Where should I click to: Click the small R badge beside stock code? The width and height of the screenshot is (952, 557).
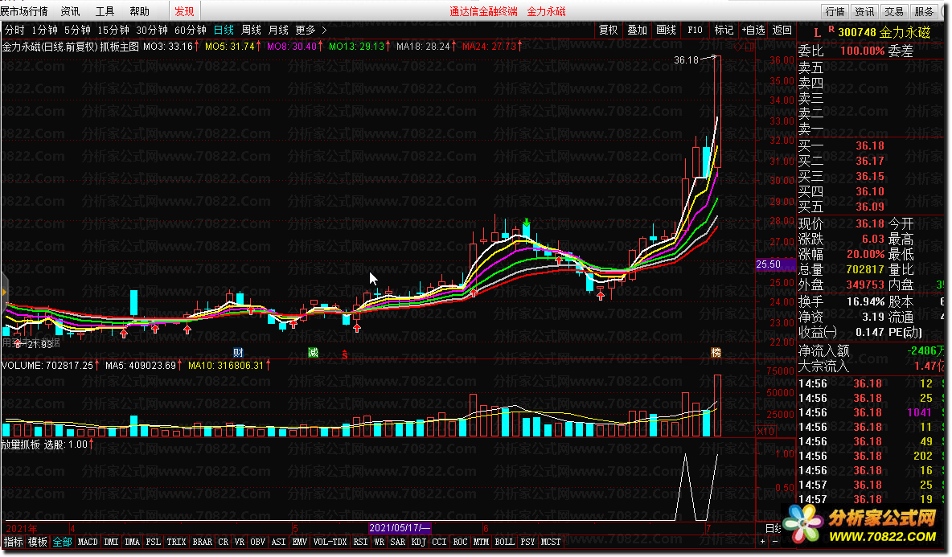tap(831, 29)
